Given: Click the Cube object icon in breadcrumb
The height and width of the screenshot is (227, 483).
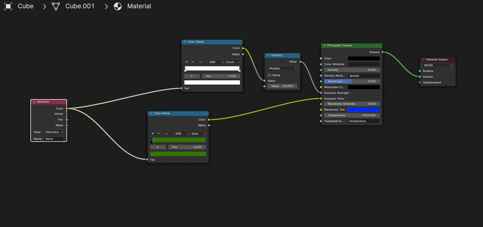Looking at the screenshot, I should 8,6.
